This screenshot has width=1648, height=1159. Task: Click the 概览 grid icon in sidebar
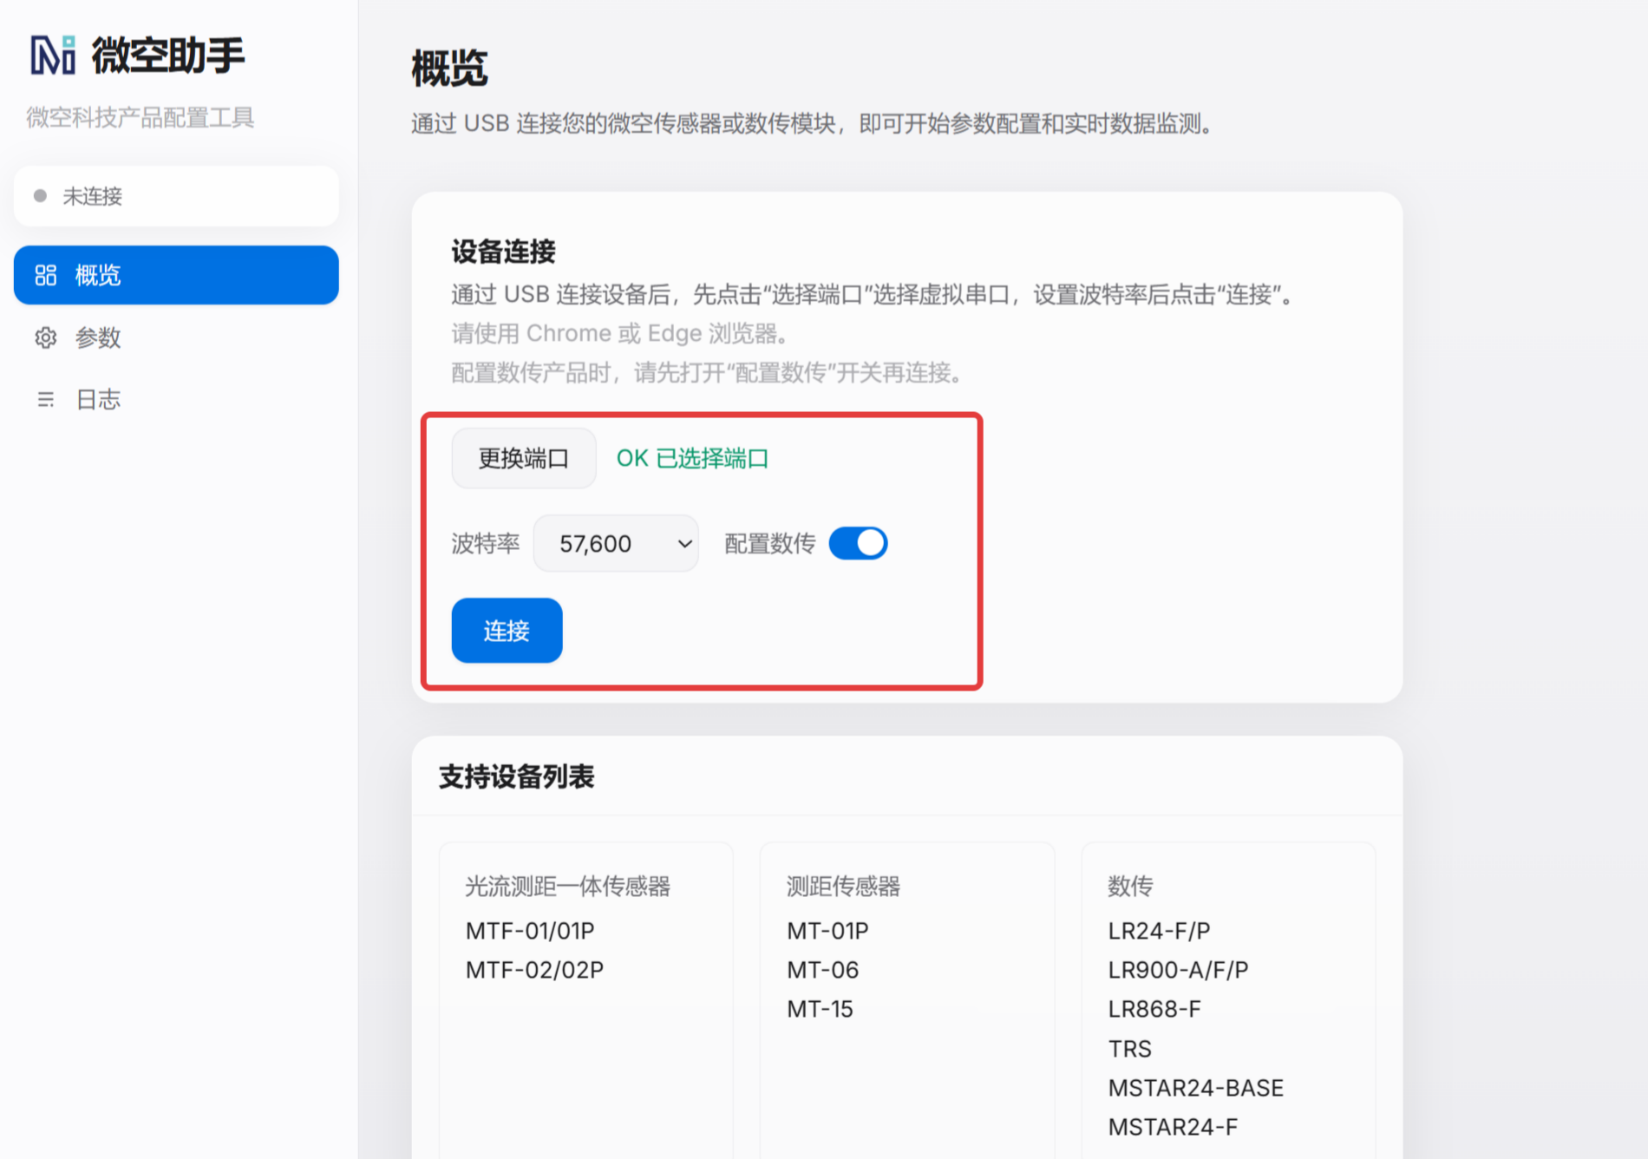(46, 275)
